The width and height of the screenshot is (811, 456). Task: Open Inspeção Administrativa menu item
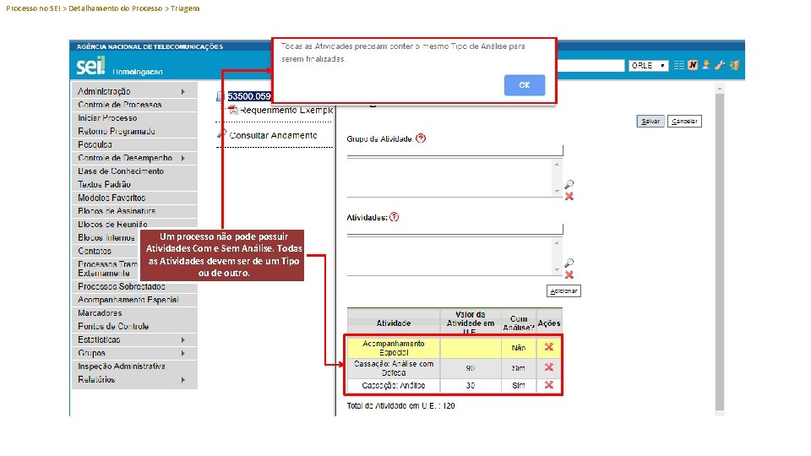[x=134, y=366]
